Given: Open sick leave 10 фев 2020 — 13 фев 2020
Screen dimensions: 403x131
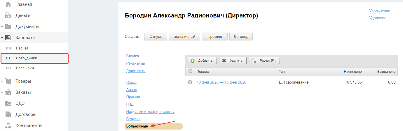Looking at the screenshot, I should coord(221,82).
